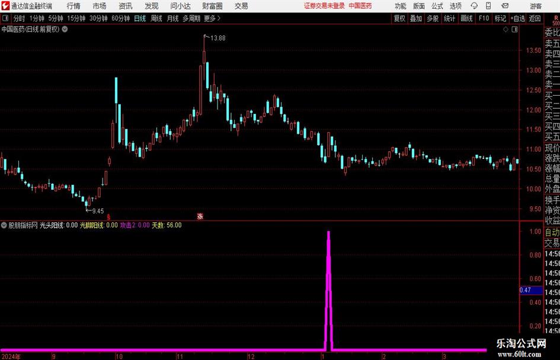The height and width of the screenshot is (360, 560).
Task: Toggle the left sidebar panel icon
Action: click(x=5, y=18)
